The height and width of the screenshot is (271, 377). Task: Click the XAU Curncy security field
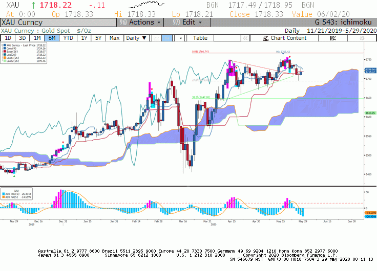point(58,22)
